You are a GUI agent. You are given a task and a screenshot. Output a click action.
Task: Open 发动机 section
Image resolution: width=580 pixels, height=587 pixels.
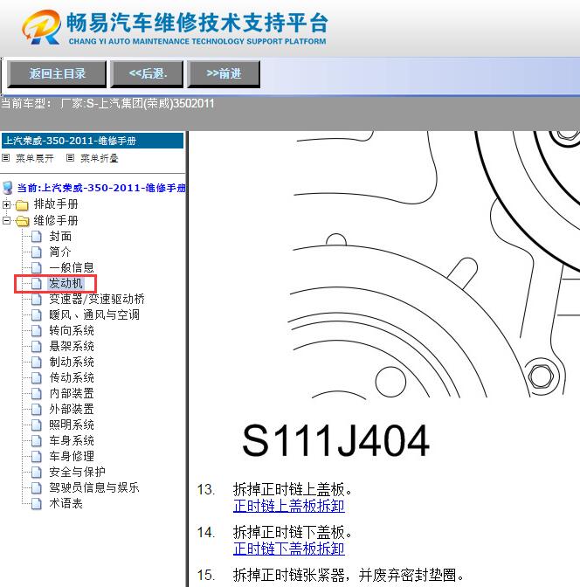pos(66,283)
